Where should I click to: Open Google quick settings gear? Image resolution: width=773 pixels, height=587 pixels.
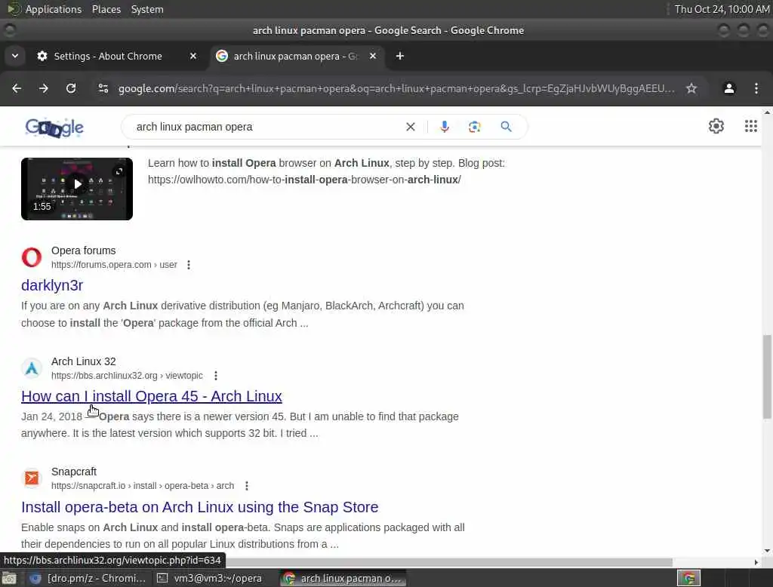tap(716, 126)
